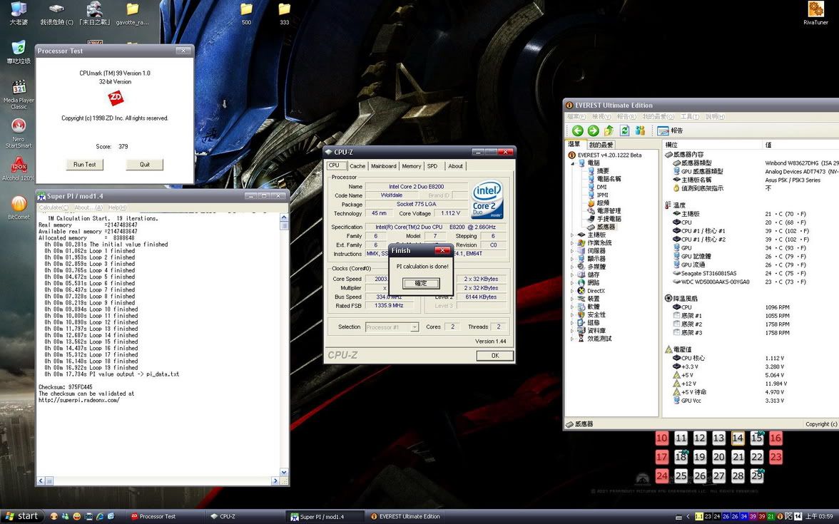Open the 檔案(F) menu in EVEREST
The width and height of the screenshot is (839, 524).
(x=576, y=117)
